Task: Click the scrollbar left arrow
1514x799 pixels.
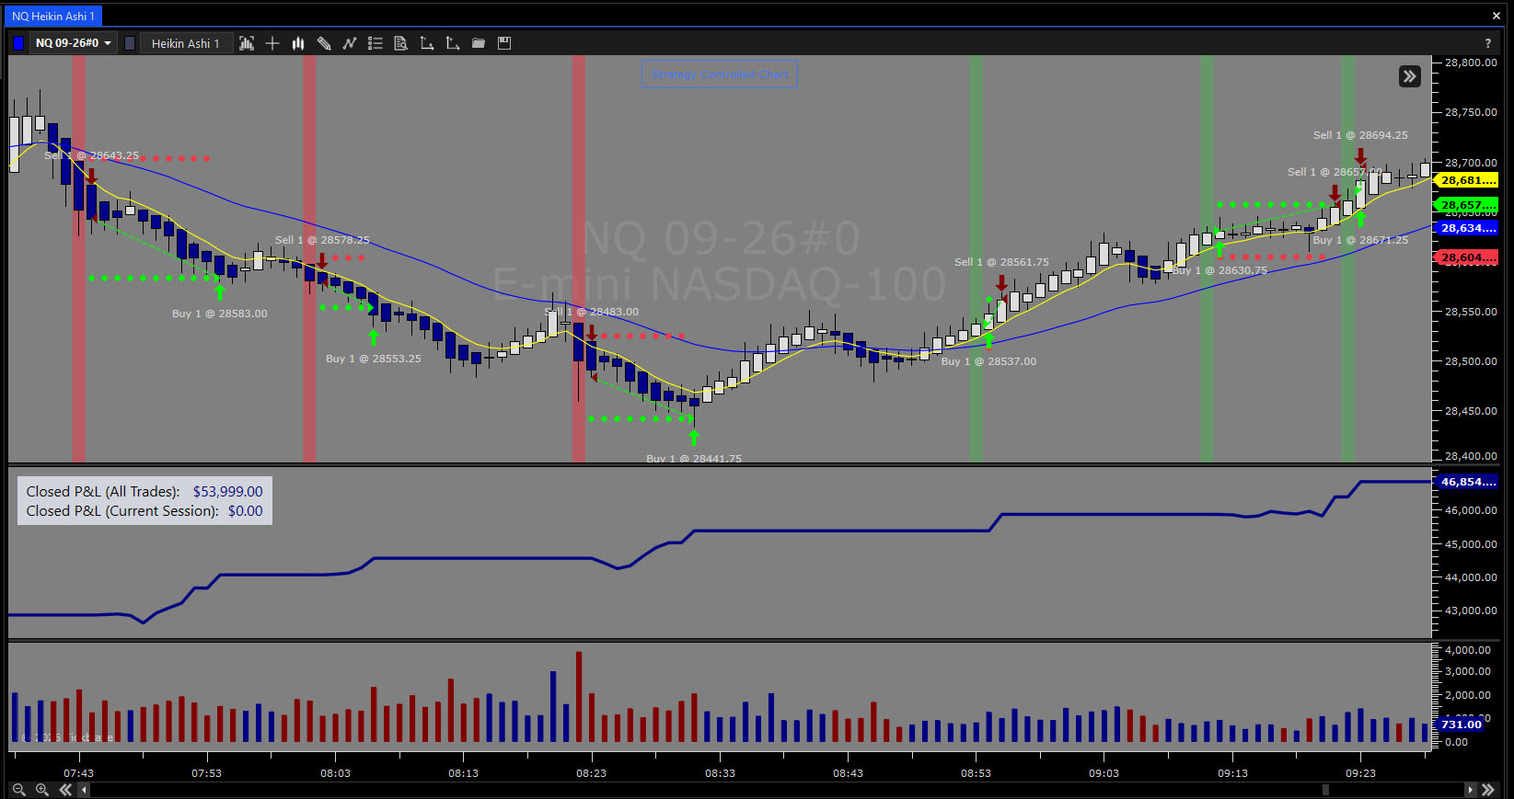Action: (84, 790)
